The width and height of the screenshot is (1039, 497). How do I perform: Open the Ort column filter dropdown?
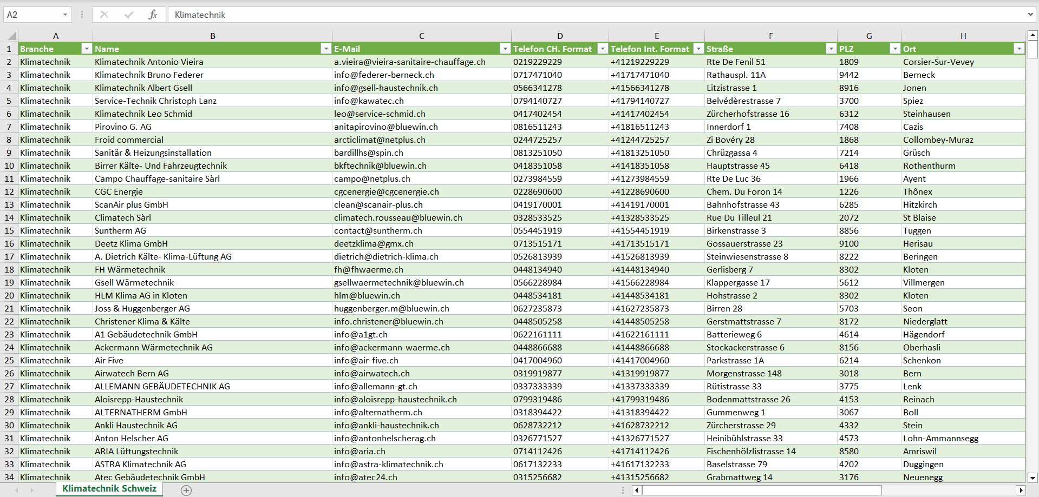(1019, 49)
